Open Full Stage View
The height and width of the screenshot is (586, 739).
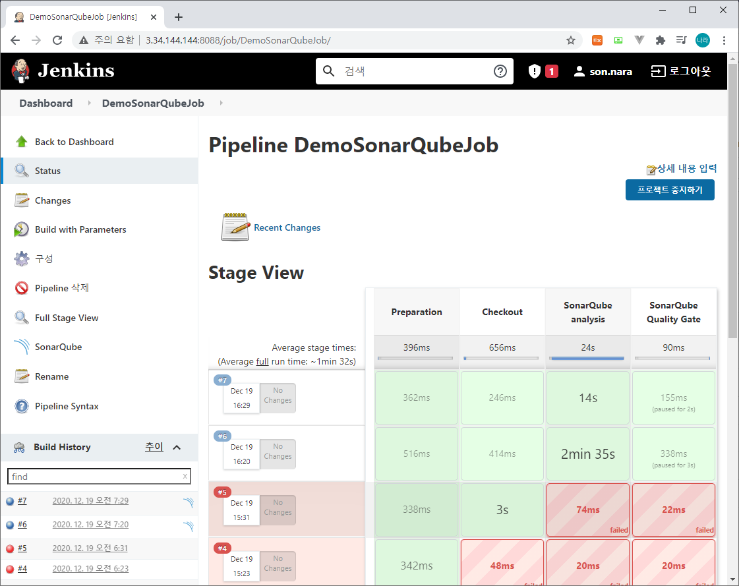[67, 318]
